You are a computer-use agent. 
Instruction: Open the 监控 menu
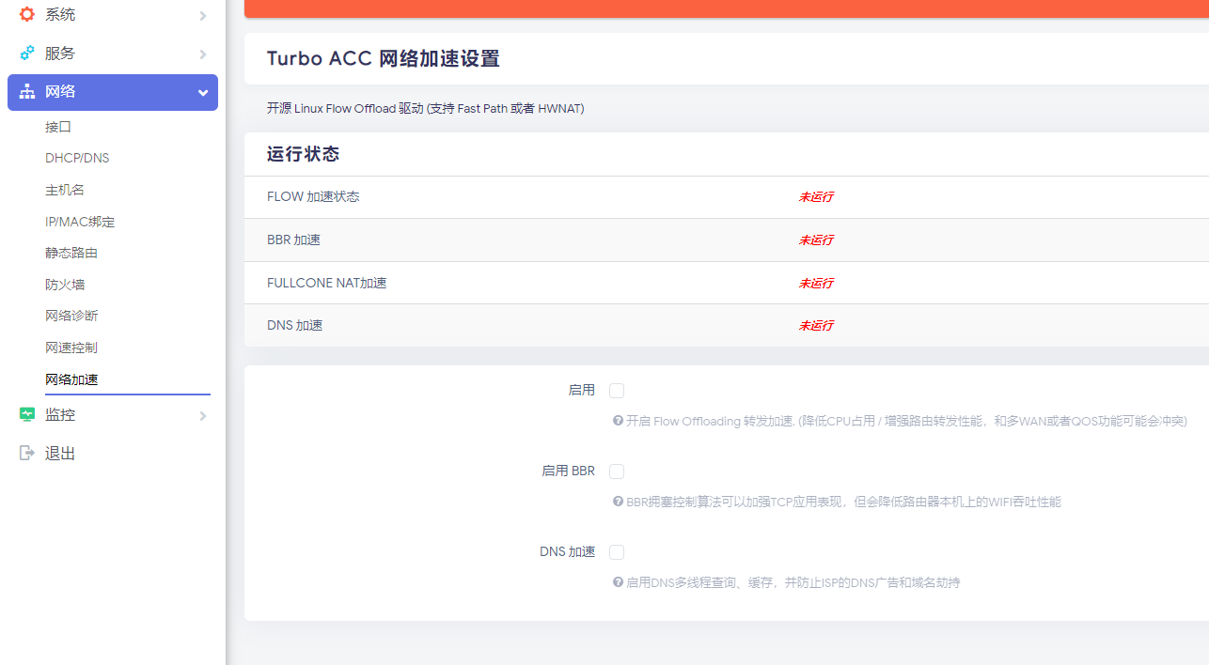pos(113,414)
